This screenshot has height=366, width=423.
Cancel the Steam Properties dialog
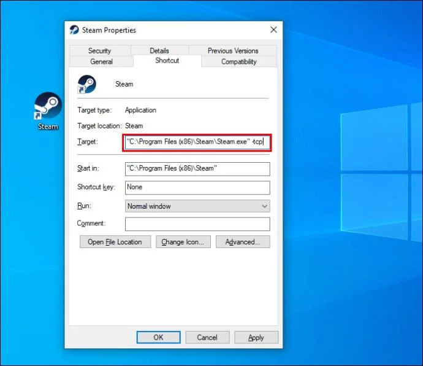tap(207, 337)
